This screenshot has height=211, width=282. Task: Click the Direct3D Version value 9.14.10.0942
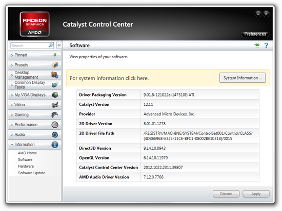click(154, 148)
